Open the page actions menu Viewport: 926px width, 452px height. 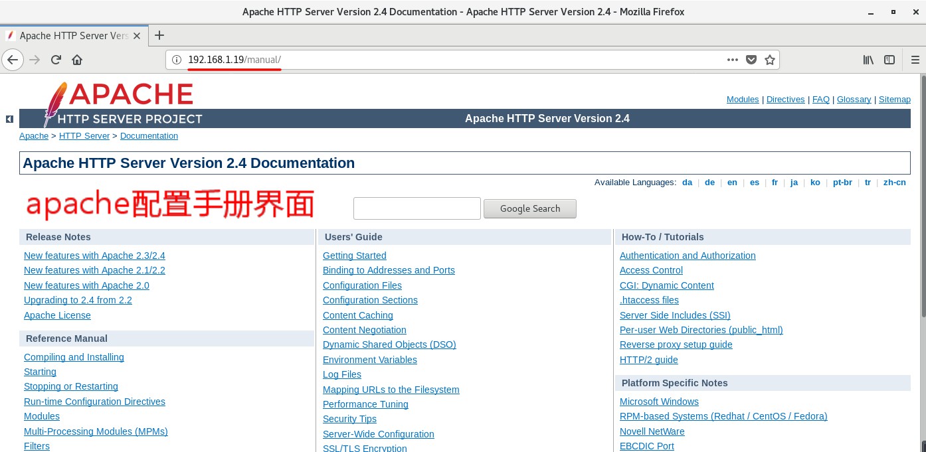pyautogui.click(x=733, y=60)
